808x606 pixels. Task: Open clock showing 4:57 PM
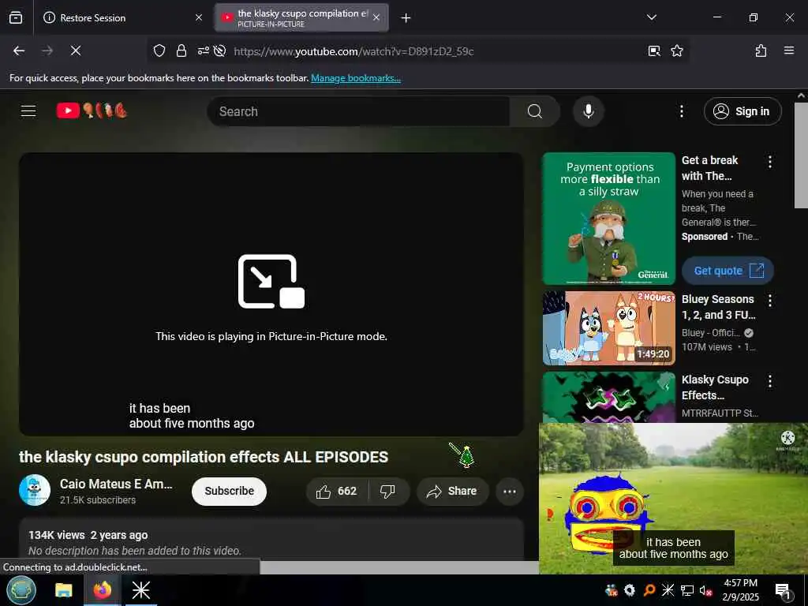[740, 590]
